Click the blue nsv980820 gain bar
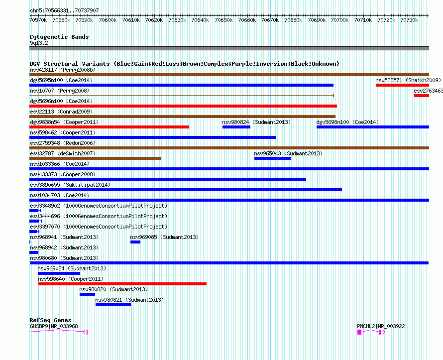443x360 pixels. pos(87,294)
